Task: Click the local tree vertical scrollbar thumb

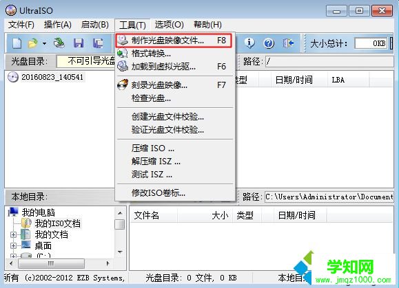Action: pos(120,224)
